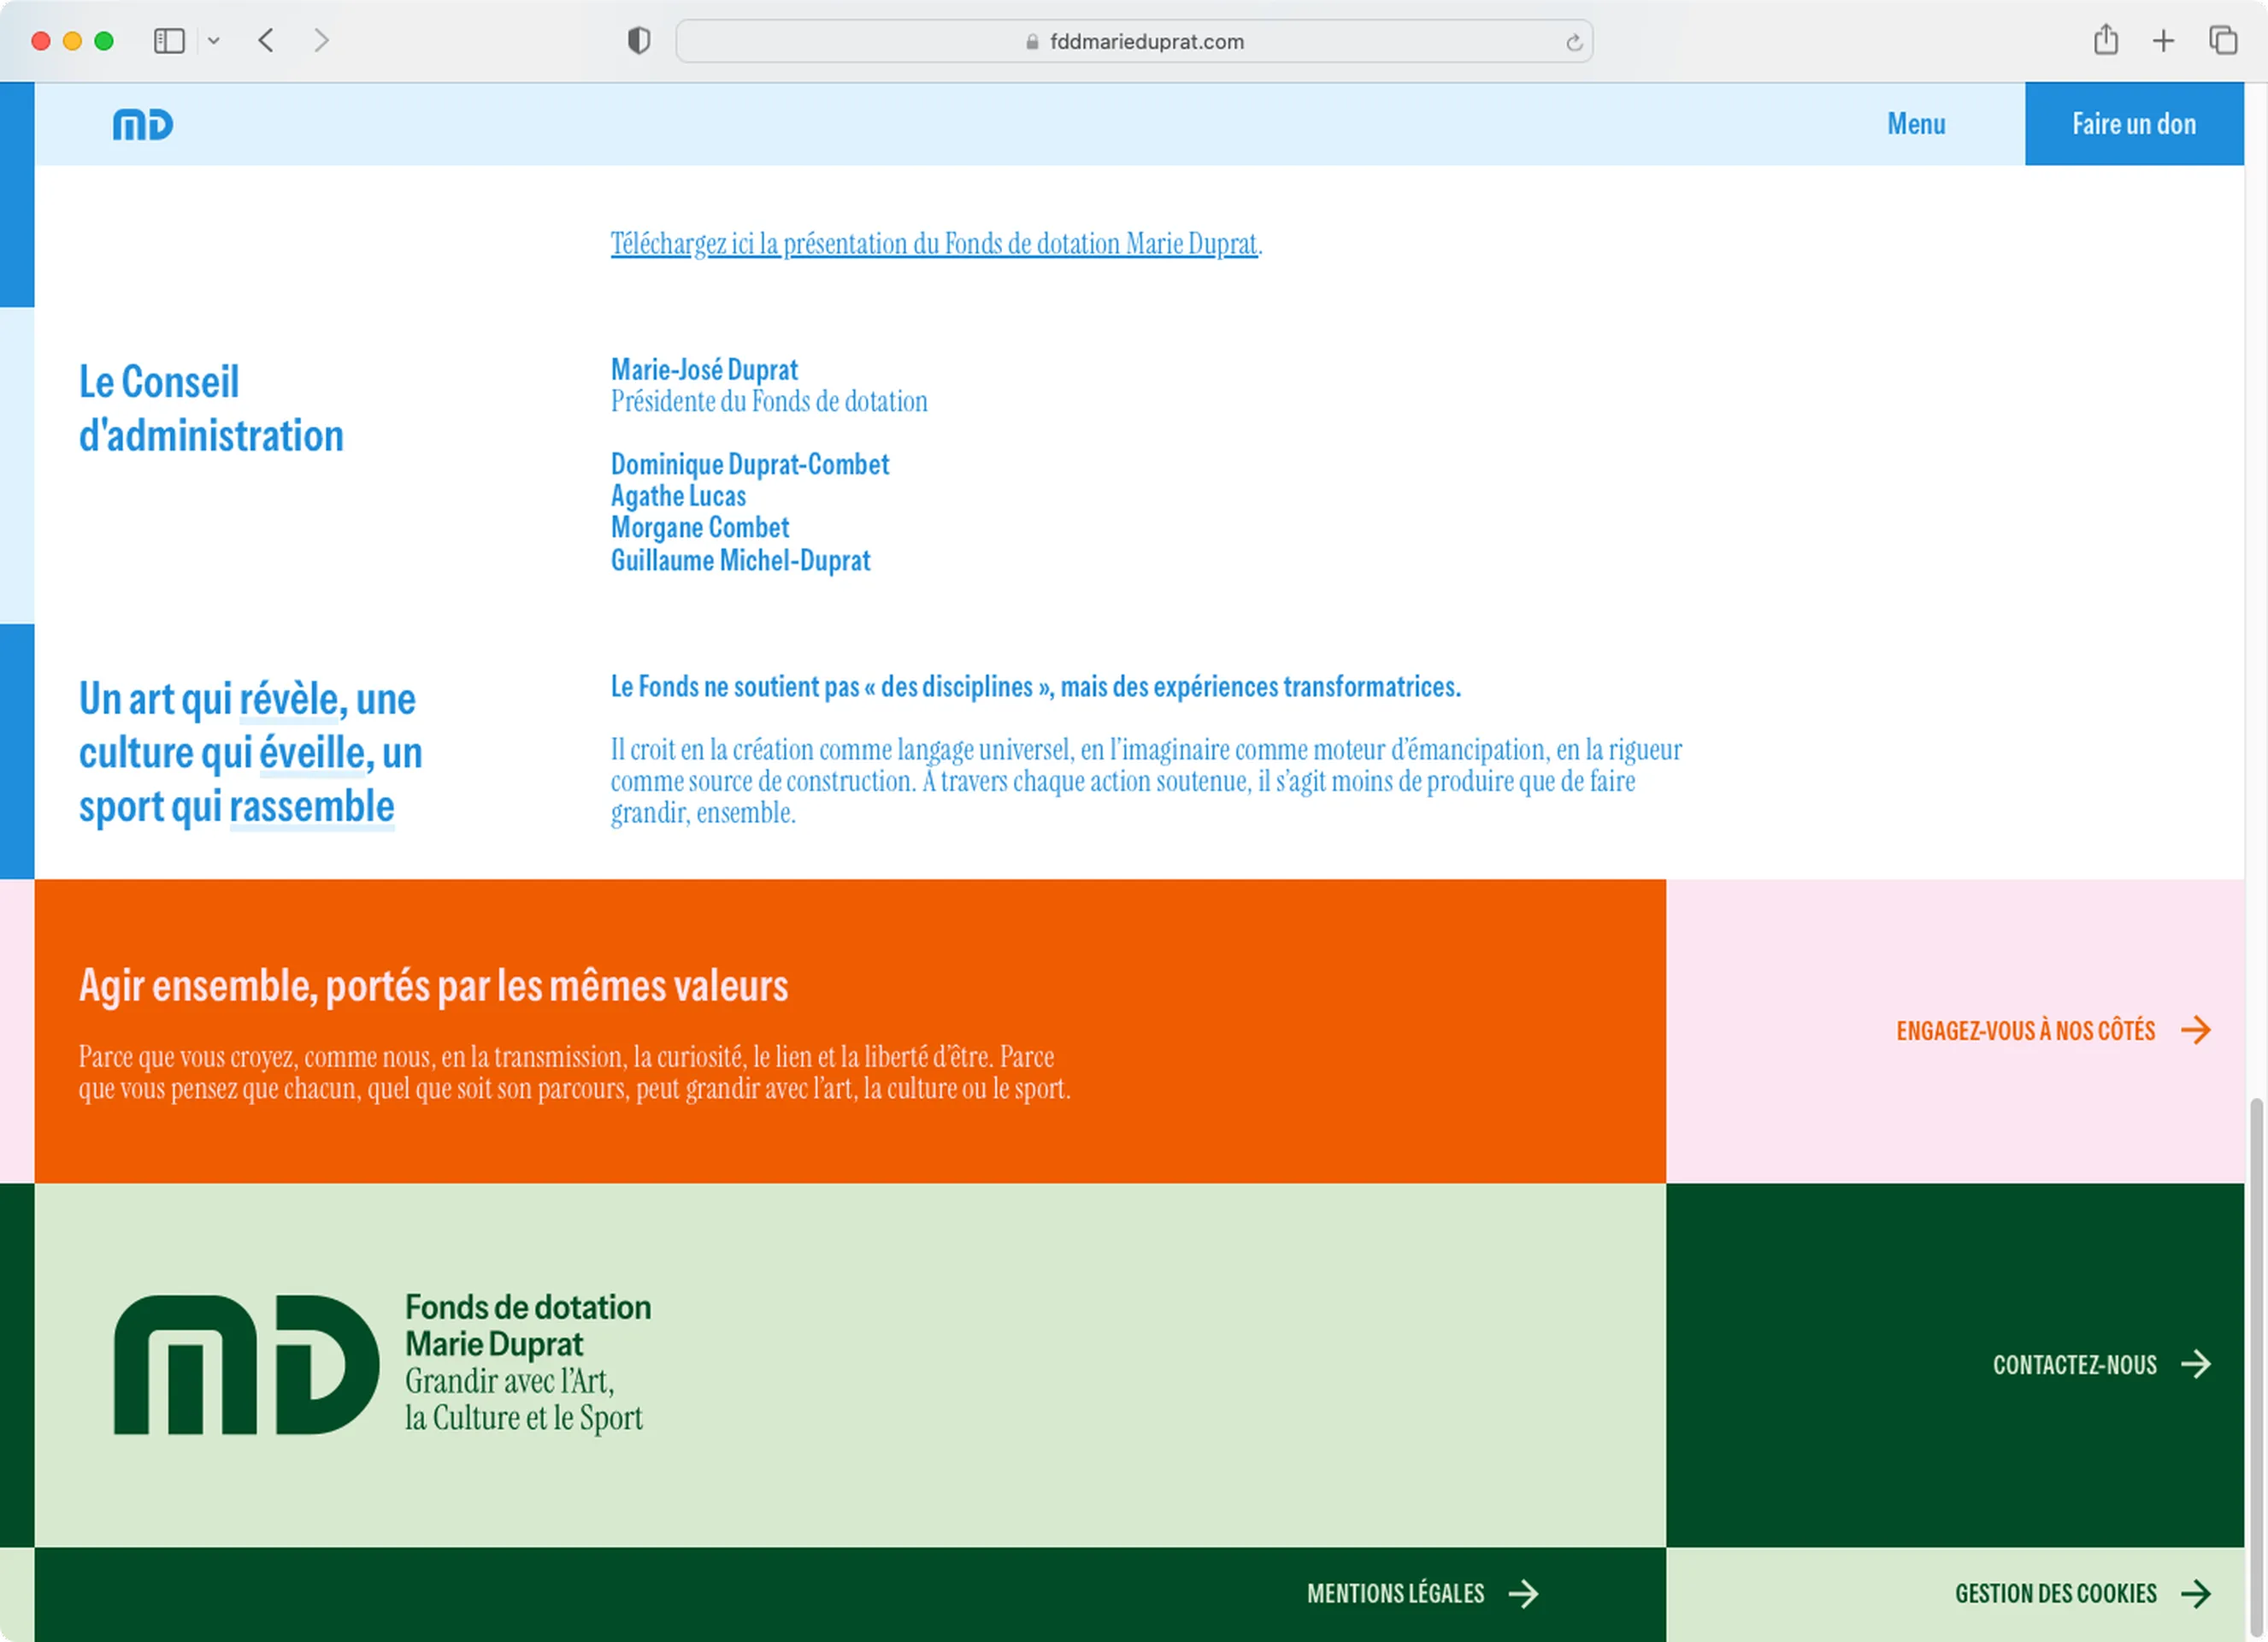Viewport: 2268px width, 1642px height.
Task: Click the arrow next to Mentions légales
Action: (x=1524, y=1594)
